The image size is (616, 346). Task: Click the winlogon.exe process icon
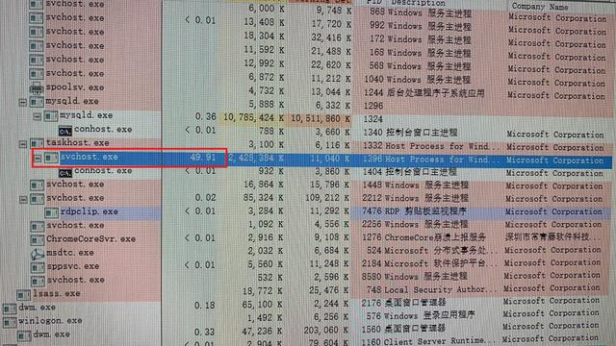point(10,322)
